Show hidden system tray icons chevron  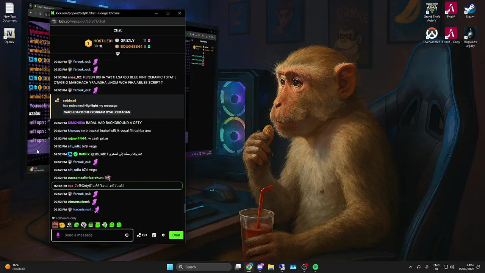(x=410, y=267)
